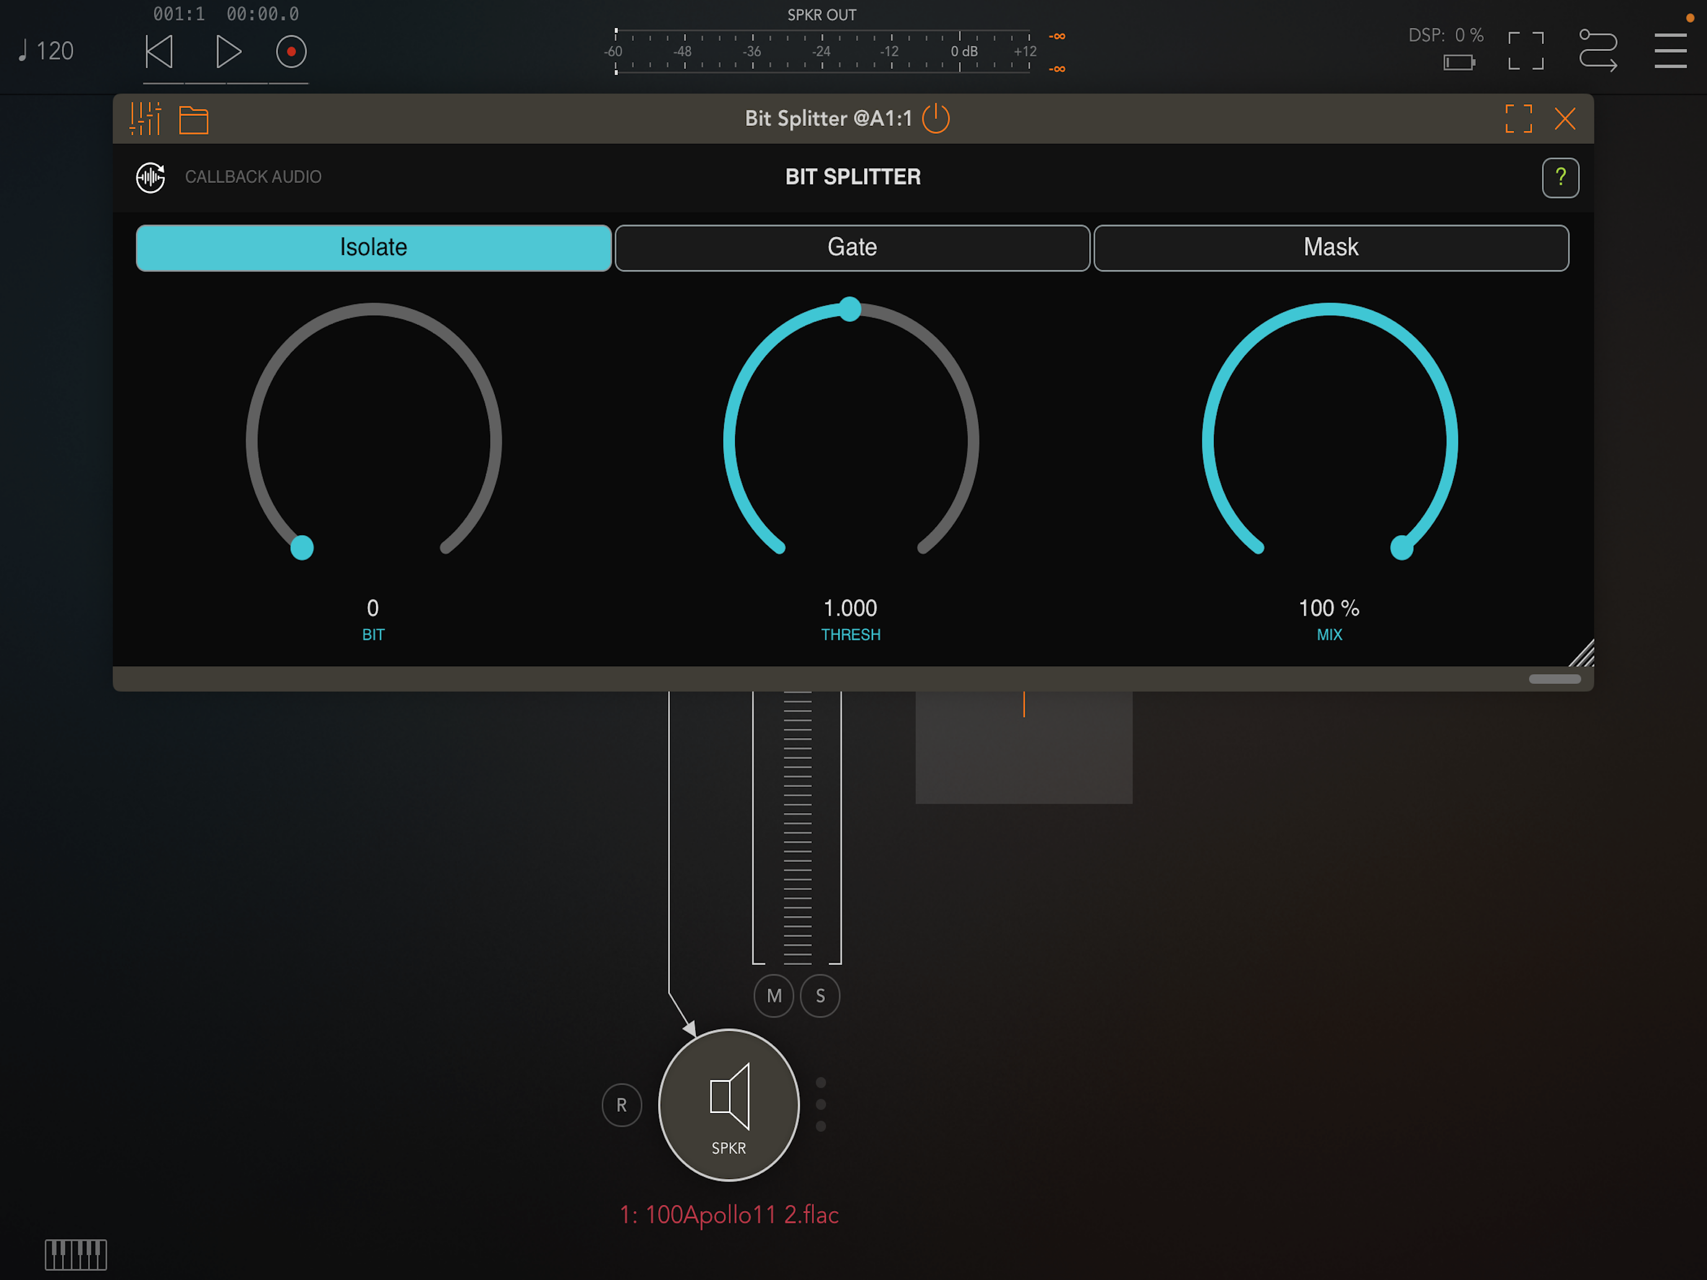Toggle app fullscreen in top bar
Image resolution: width=1707 pixels, height=1280 pixels.
(1526, 51)
